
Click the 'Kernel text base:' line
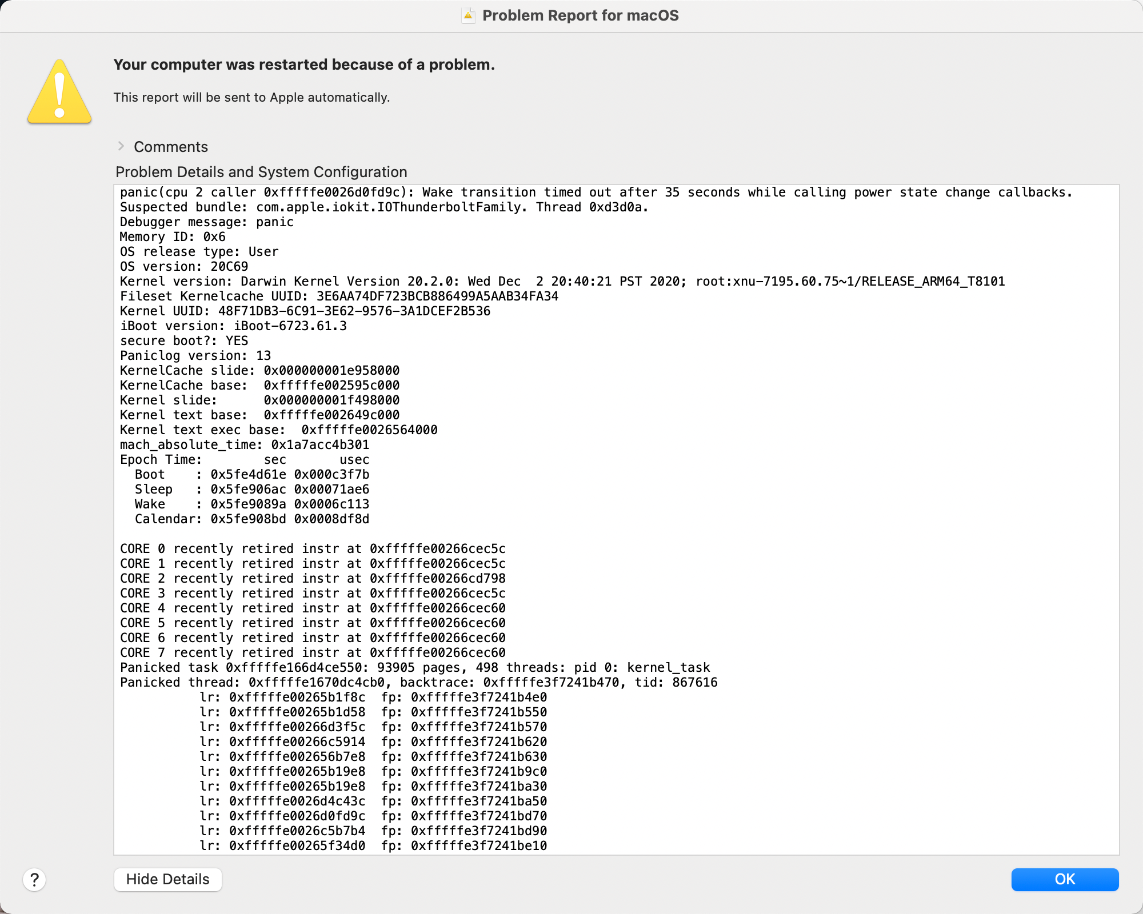point(260,415)
